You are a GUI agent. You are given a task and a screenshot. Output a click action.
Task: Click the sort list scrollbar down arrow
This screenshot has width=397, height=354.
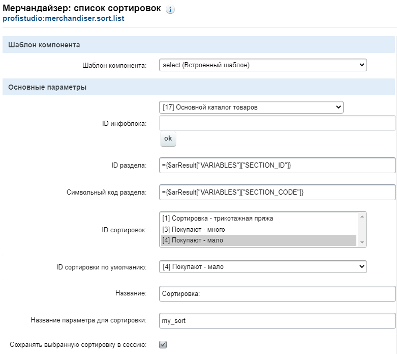(362, 242)
